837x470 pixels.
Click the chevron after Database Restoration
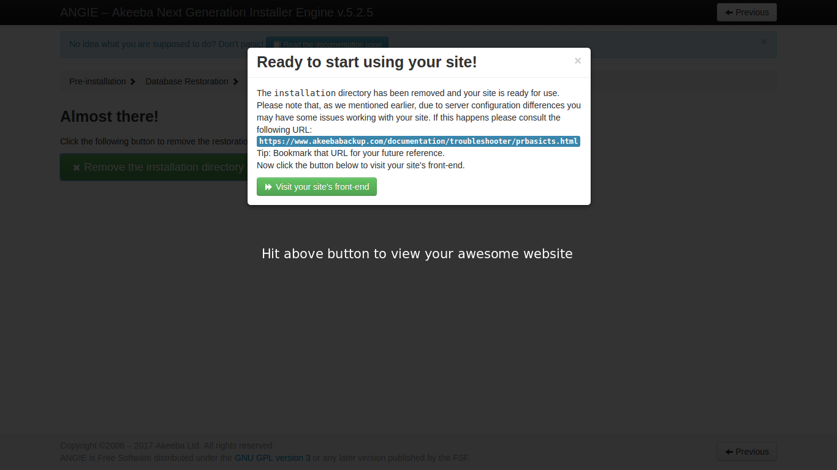(236, 81)
